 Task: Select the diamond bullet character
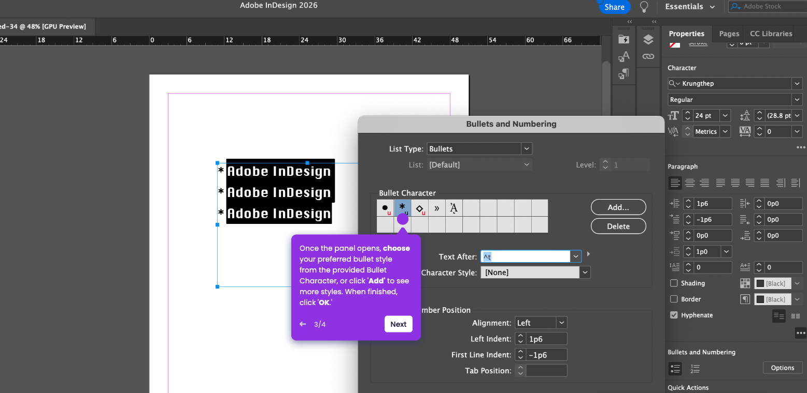(420, 208)
